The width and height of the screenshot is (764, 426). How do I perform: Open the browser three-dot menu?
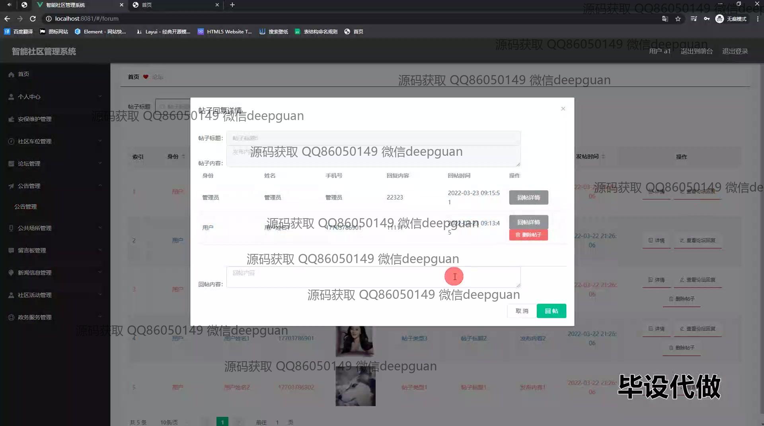(x=758, y=19)
